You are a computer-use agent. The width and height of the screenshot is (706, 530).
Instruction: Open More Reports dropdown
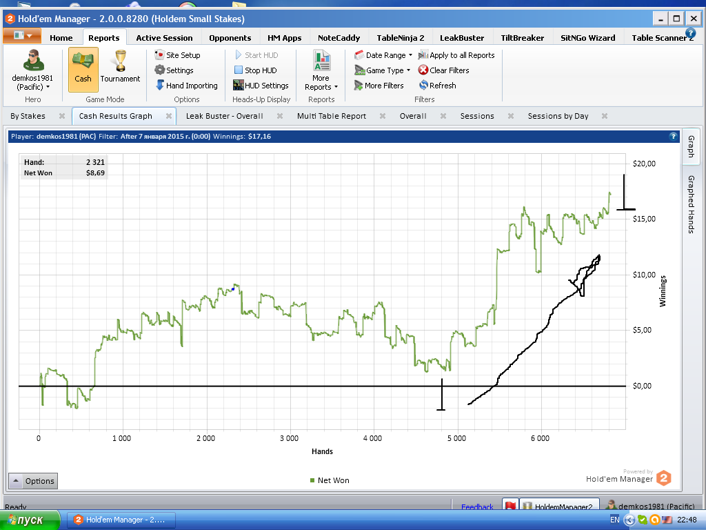(321, 70)
